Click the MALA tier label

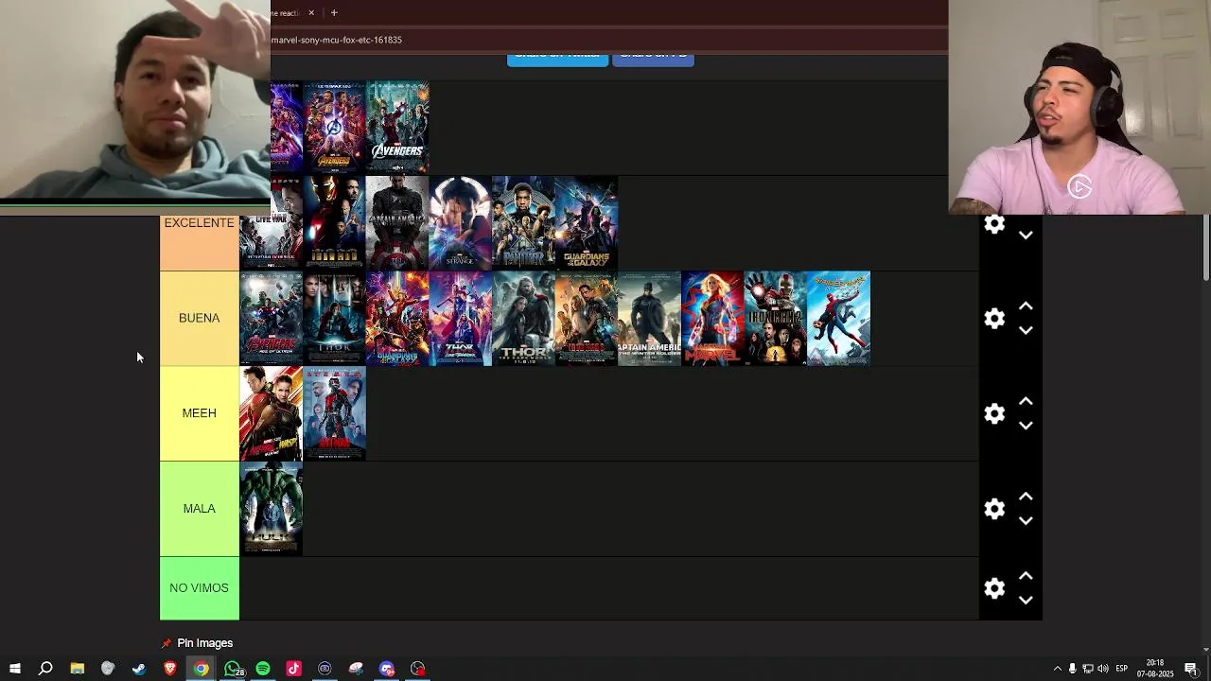point(199,509)
